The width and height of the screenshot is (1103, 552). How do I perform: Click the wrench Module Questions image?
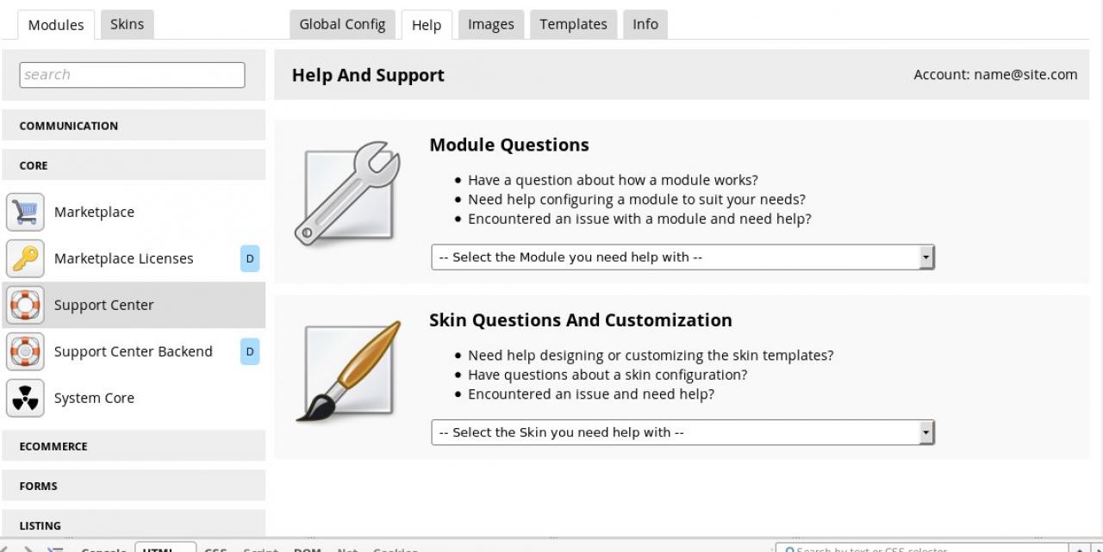point(346,193)
